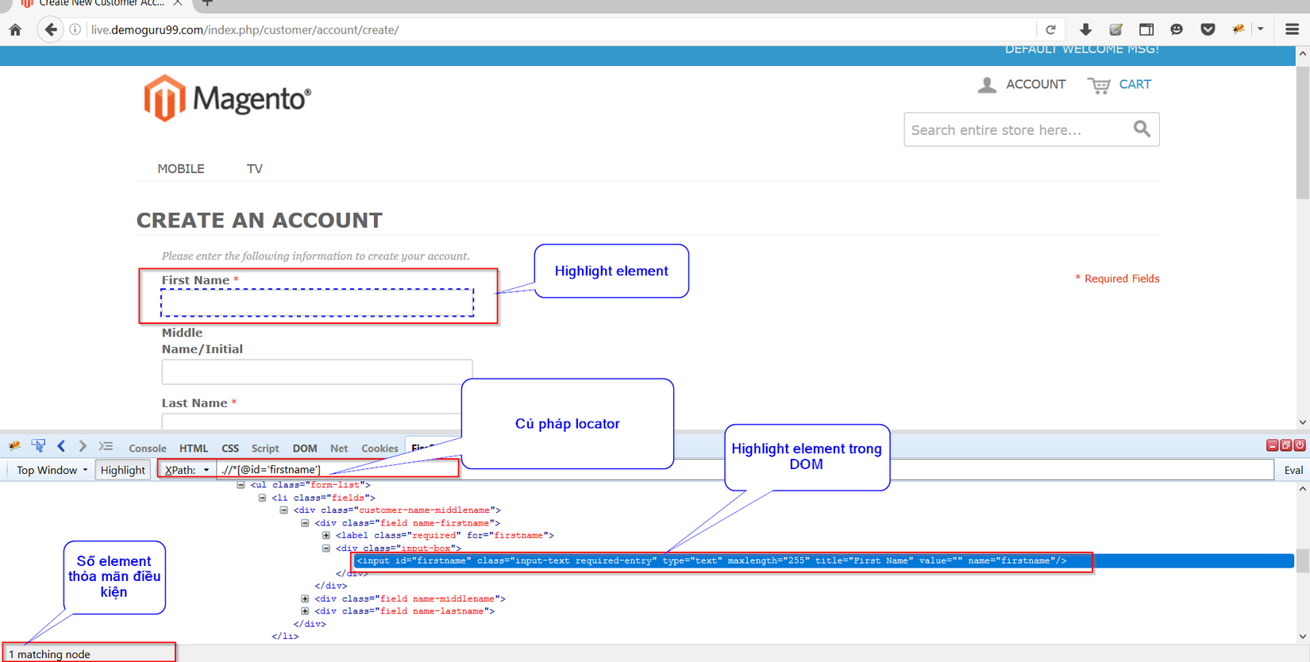Launch the Selenium IDE toolbar icon
This screenshot has width=1310, height=662.
1115,30
